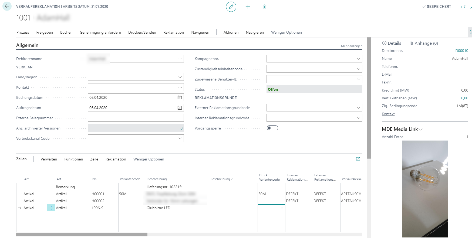Screen dimensions: 472x238
Task: Expand the Zeilen section to full view
Action: click(x=358, y=159)
